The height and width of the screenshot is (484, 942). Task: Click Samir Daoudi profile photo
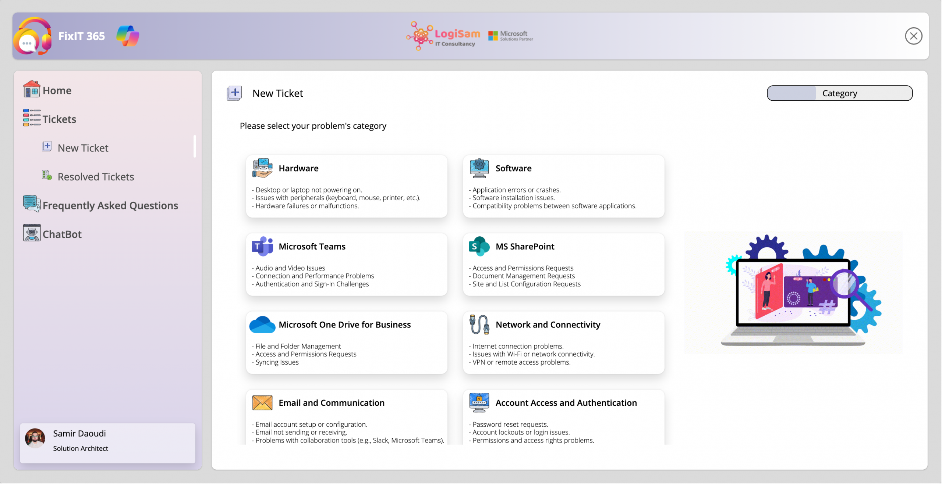(x=35, y=438)
